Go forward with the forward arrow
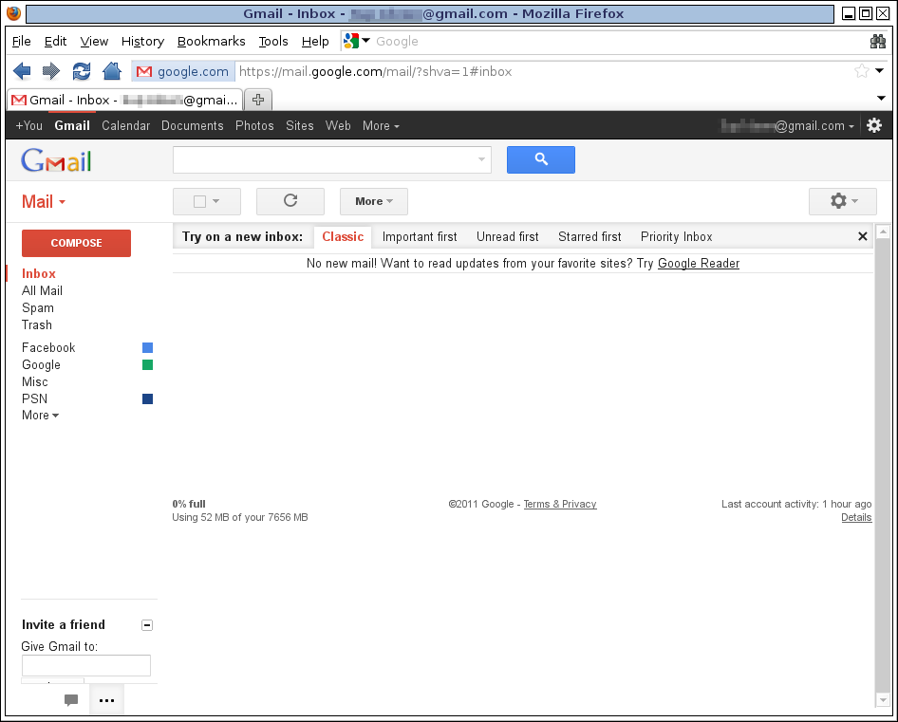 tap(51, 71)
